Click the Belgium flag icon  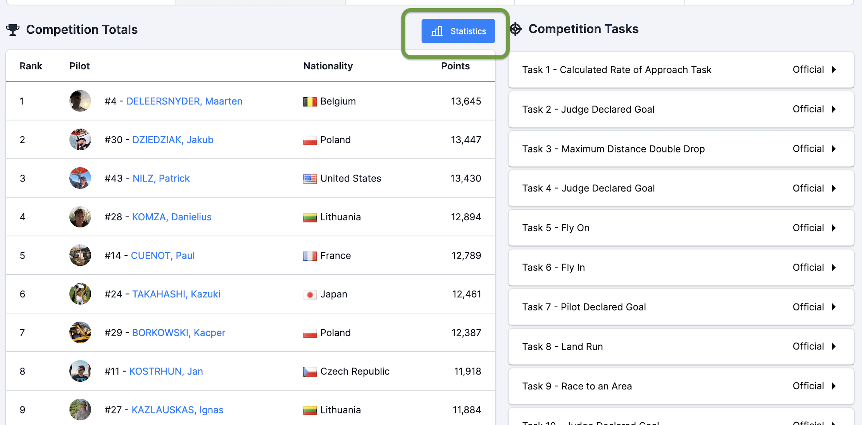click(310, 102)
